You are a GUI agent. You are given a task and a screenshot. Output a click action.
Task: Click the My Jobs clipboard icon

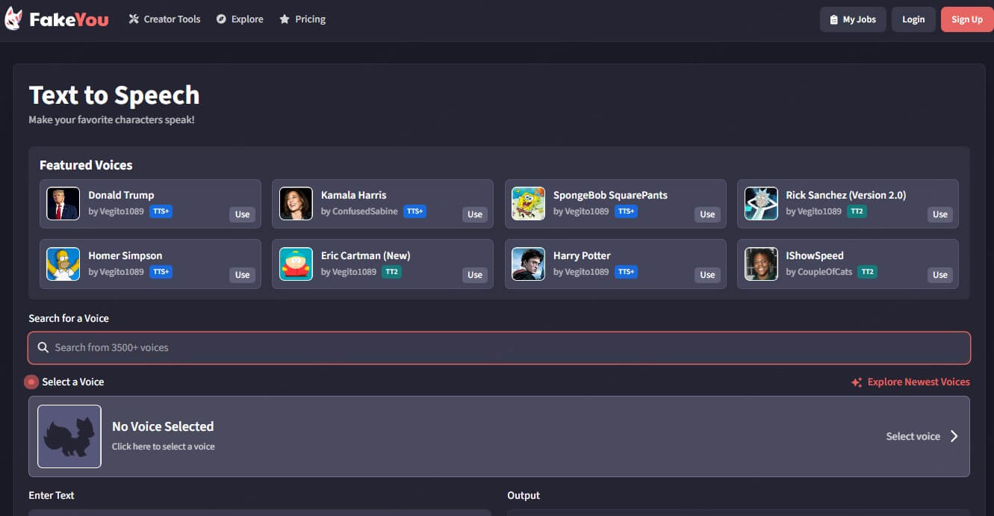834,19
